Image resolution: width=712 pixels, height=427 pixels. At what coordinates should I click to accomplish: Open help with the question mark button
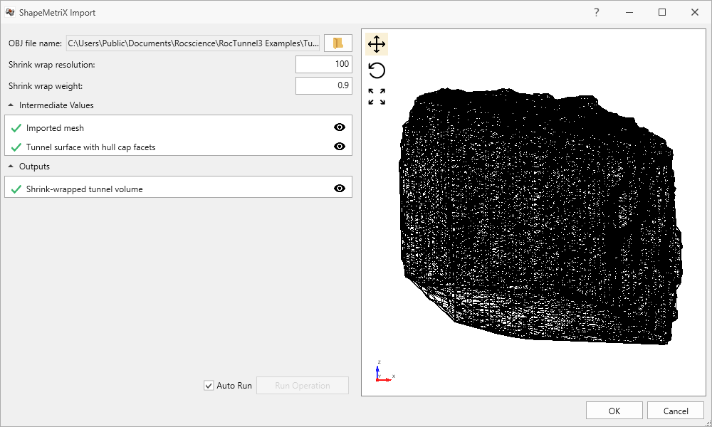(x=596, y=12)
